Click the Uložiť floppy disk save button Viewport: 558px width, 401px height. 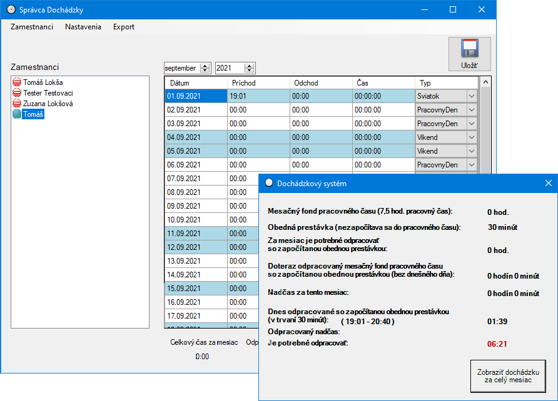(469, 54)
